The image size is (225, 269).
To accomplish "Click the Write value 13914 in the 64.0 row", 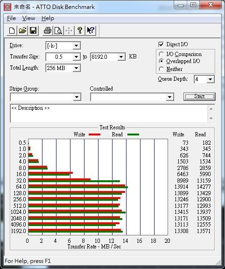I will 181,187.
